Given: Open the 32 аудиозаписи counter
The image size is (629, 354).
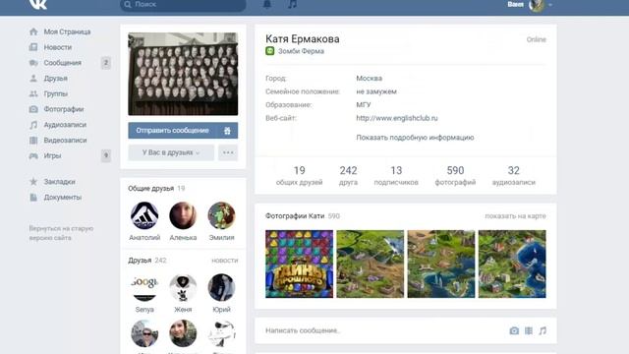Looking at the screenshot, I should (513, 175).
